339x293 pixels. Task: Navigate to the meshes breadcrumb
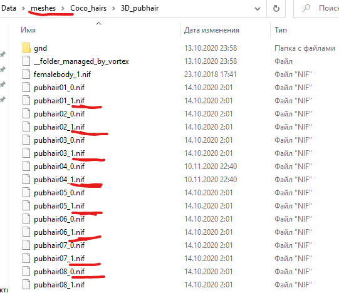43,8
